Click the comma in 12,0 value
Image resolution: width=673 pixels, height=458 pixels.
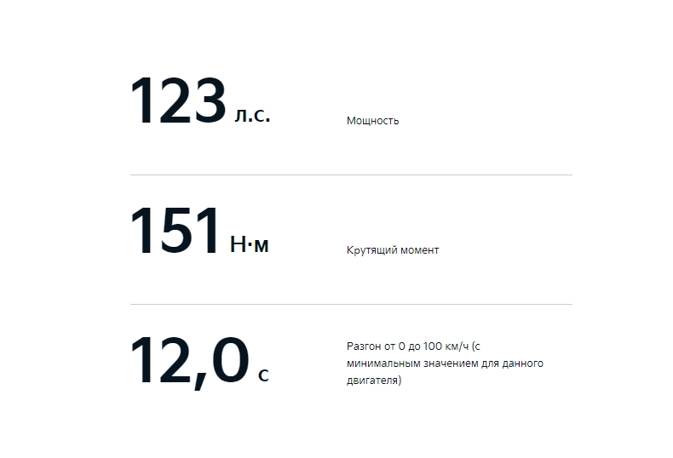pyautogui.click(x=199, y=381)
